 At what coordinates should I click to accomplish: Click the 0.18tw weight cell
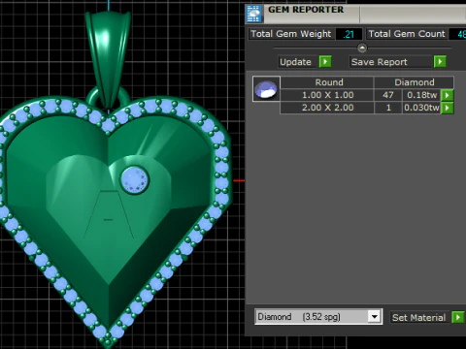click(421, 95)
